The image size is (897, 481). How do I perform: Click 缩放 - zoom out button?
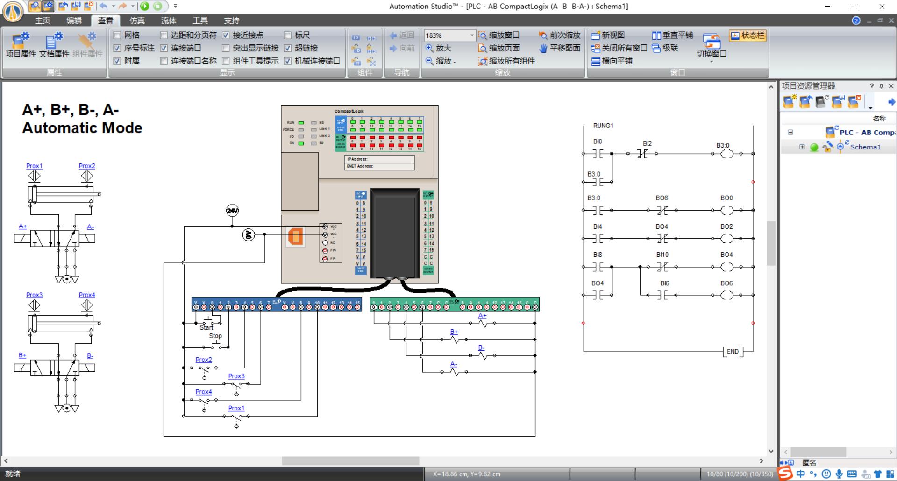[441, 61]
